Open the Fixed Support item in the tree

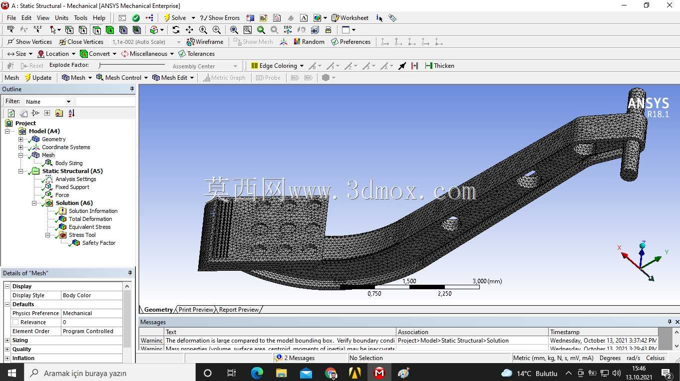[72, 187]
